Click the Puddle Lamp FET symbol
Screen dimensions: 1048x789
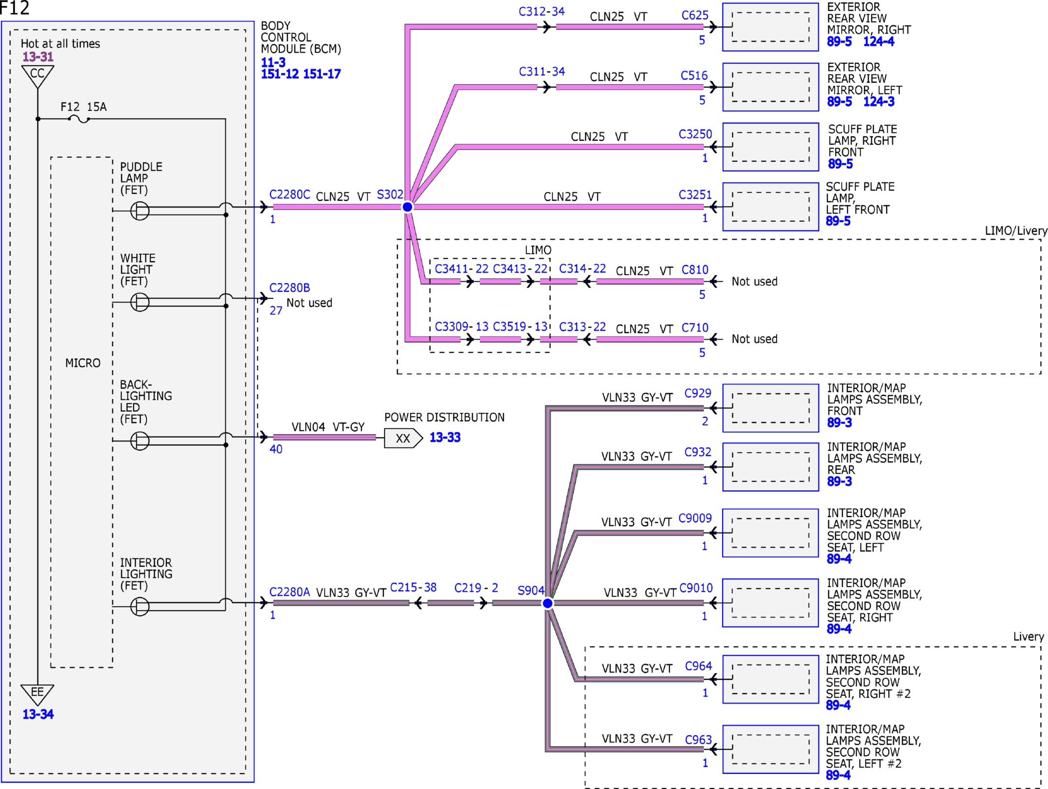[x=140, y=211]
